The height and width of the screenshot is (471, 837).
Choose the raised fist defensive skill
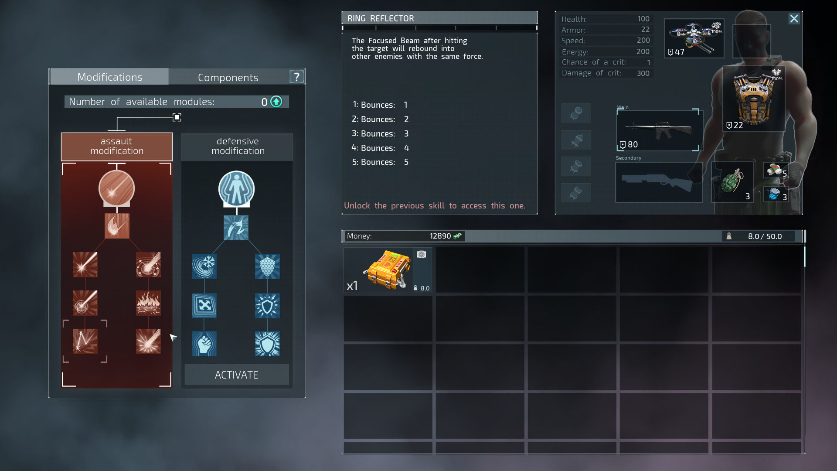pos(204,344)
